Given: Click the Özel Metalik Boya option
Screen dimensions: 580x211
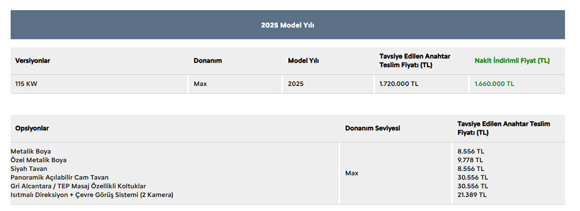Looking at the screenshot, I should coord(39,160).
